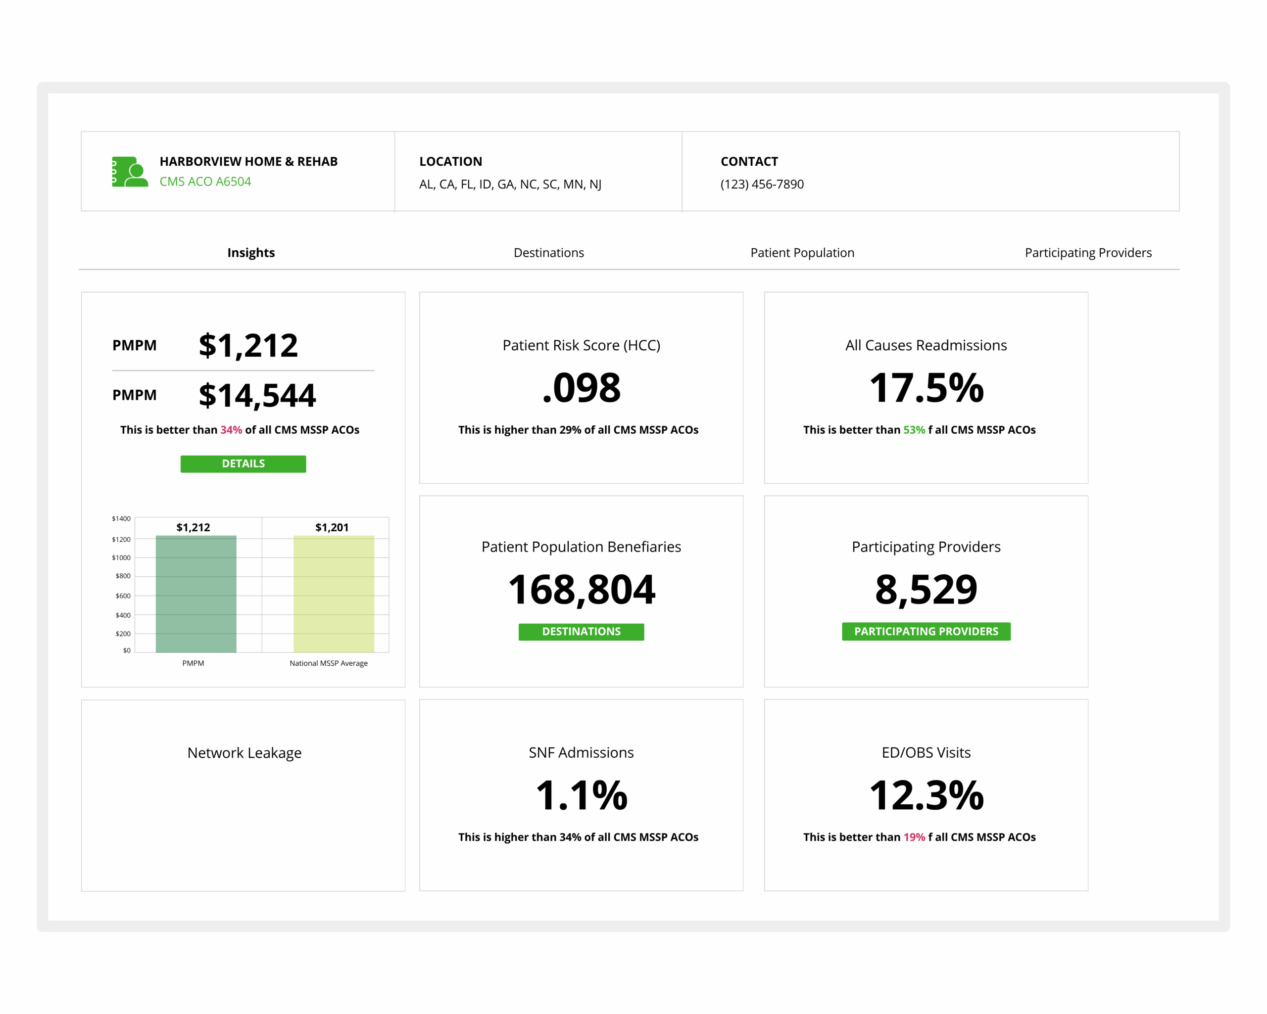Select the Participating Providers tab

point(1088,253)
